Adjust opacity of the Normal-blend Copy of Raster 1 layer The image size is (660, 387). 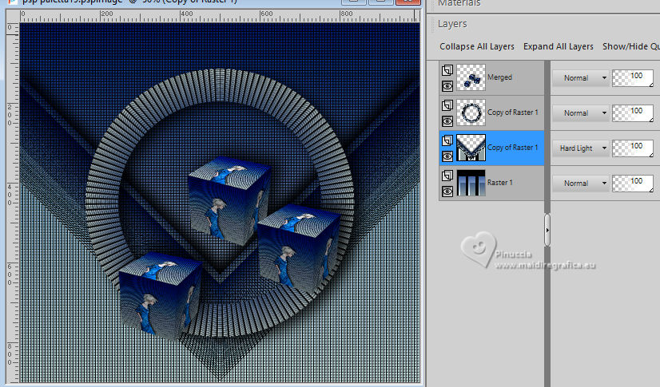pyautogui.click(x=633, y=113)
